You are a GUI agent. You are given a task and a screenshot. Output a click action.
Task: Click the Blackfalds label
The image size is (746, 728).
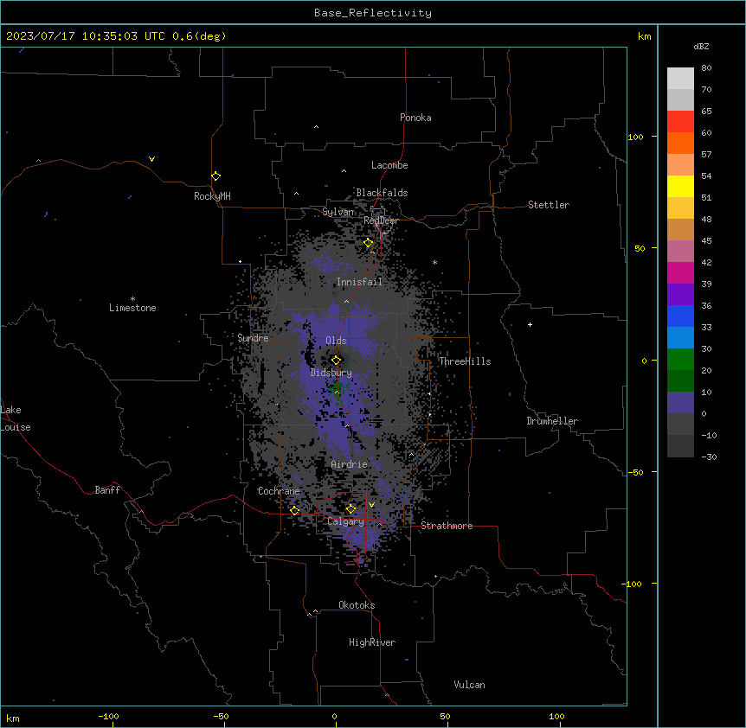pos(382,193)
